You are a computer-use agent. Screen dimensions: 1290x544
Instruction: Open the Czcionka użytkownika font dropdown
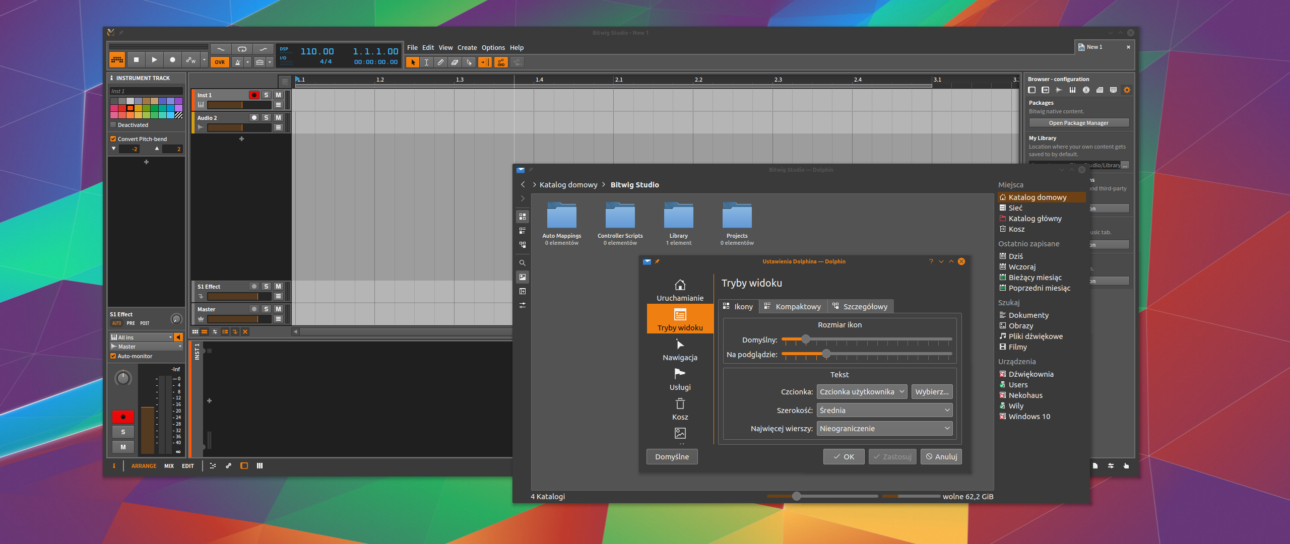pyautogui.click(x=862, y=392)
